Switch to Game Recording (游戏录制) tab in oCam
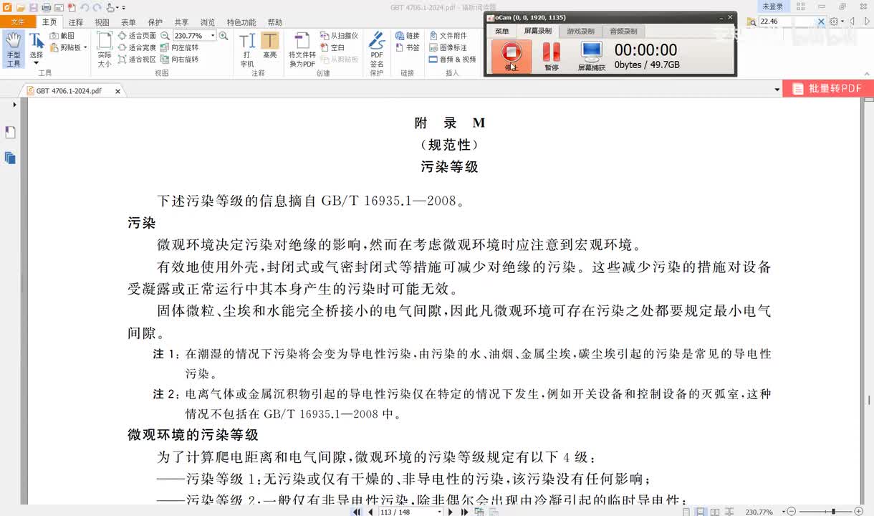The height and width of the screenshot is (516, 874). [580, 31]
